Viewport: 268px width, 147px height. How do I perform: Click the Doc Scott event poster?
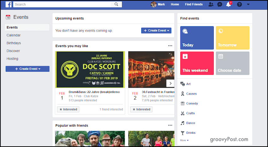(90, 70)
